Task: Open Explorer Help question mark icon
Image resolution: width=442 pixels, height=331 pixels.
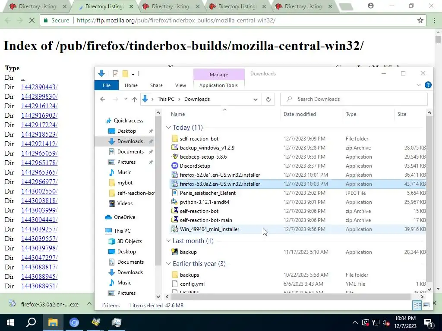Action: point(428,85)
